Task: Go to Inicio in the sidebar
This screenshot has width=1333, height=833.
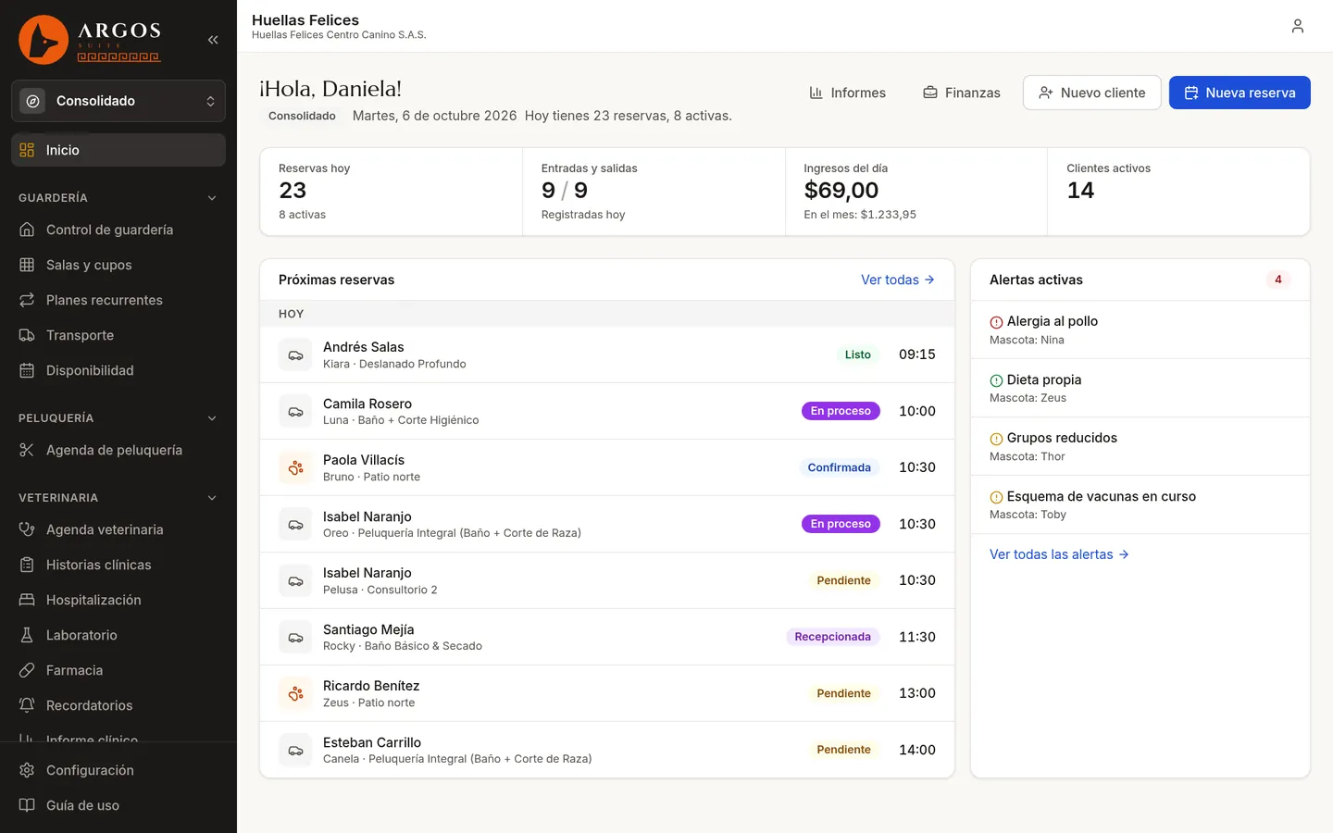Action: coord(118,150)
